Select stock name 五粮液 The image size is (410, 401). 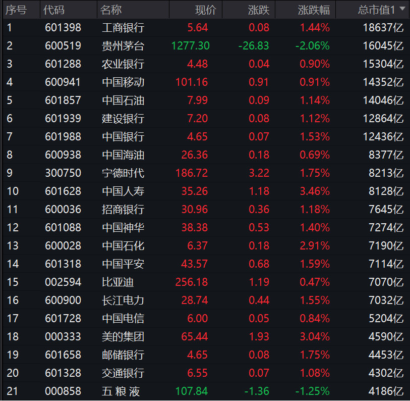click(121, 391)
